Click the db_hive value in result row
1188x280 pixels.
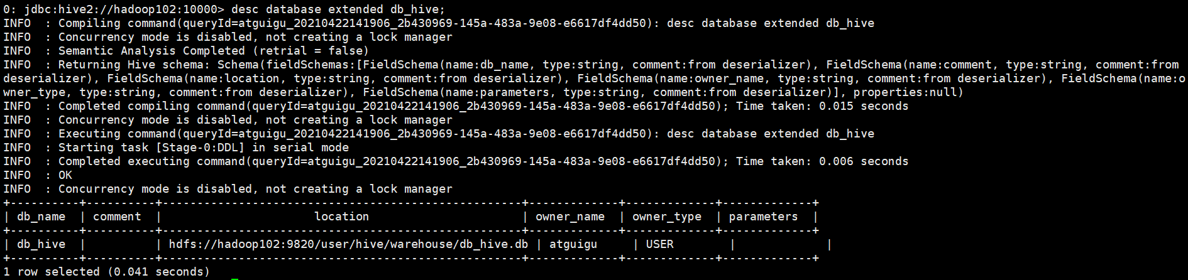[41, 244]
